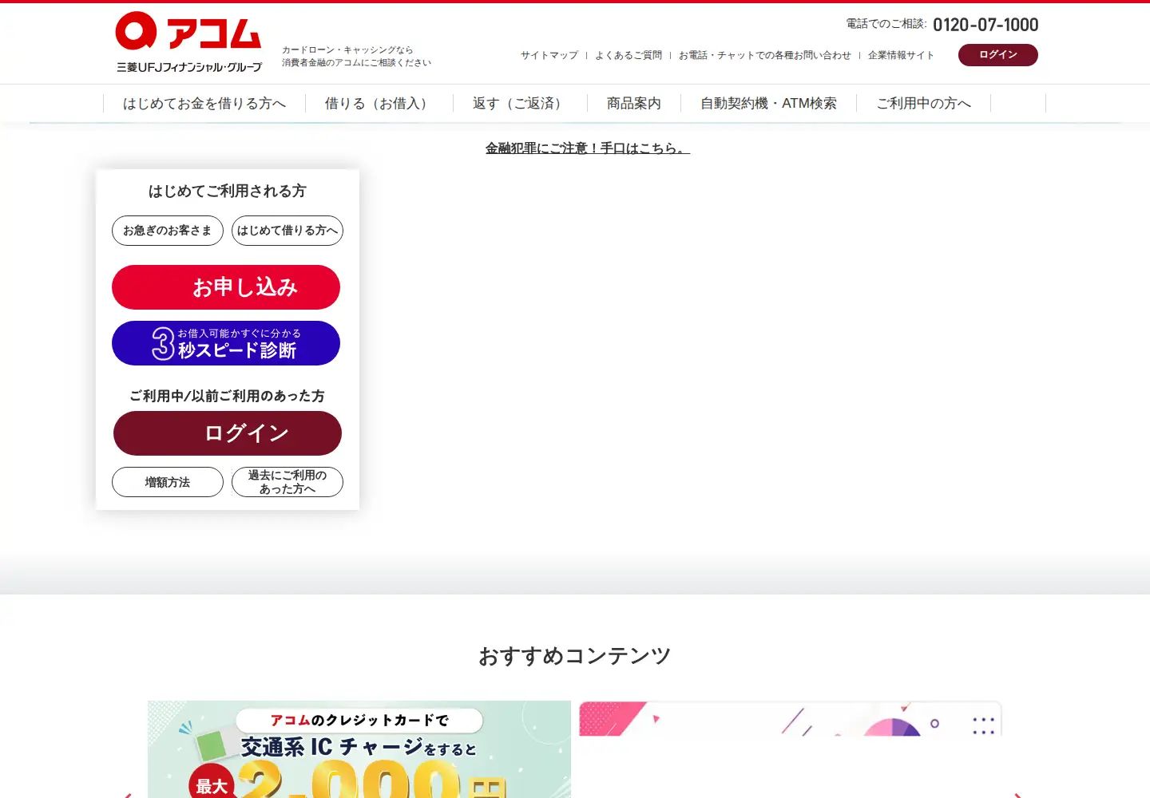1150x798 pixels.
Task: Follow the 金融犯罪にご注意！手口はこちら。 link
Action: tap(588, 148)
